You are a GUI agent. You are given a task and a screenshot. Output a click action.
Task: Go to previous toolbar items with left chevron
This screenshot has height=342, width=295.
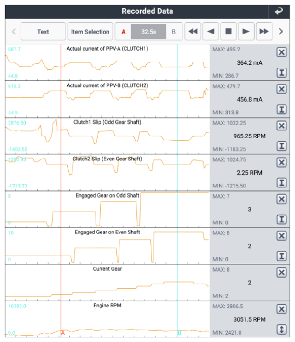click(14, 32)
